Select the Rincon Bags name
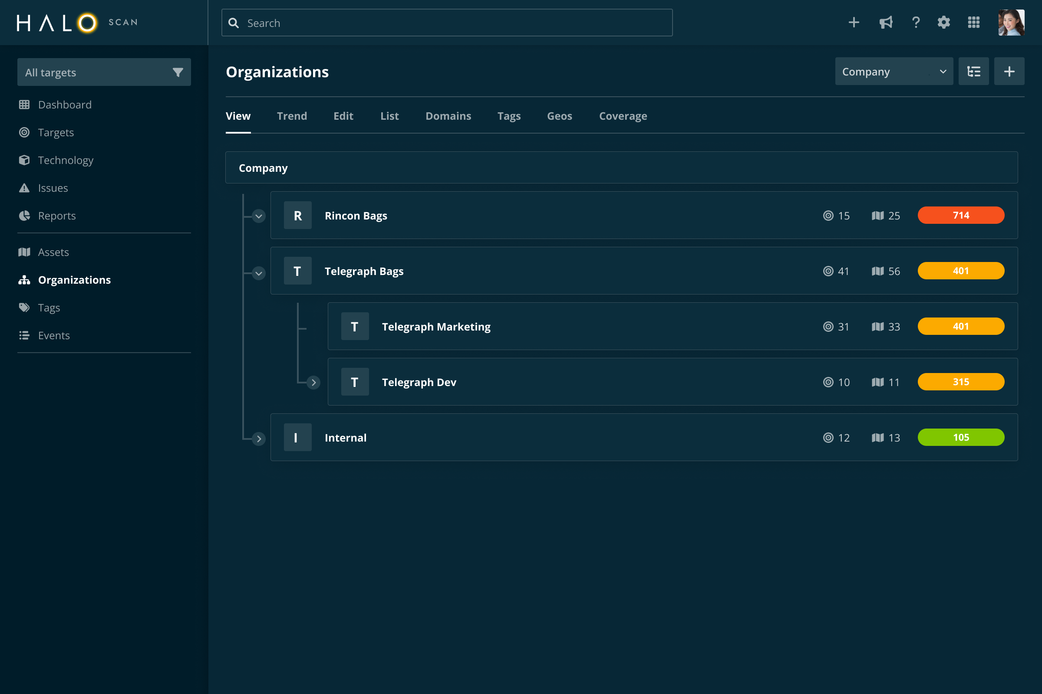This screenshot has width=1042, height=694. coord(356,216)
